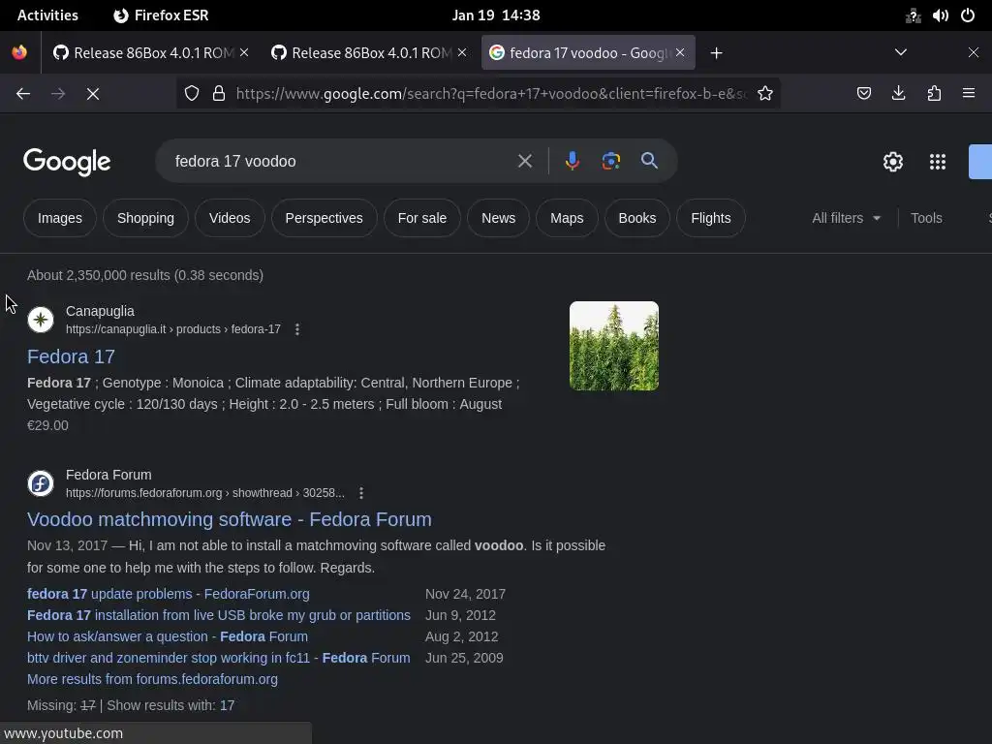
Task: Close the fedora 17 voodoo tab
Action: coord(680,52)
